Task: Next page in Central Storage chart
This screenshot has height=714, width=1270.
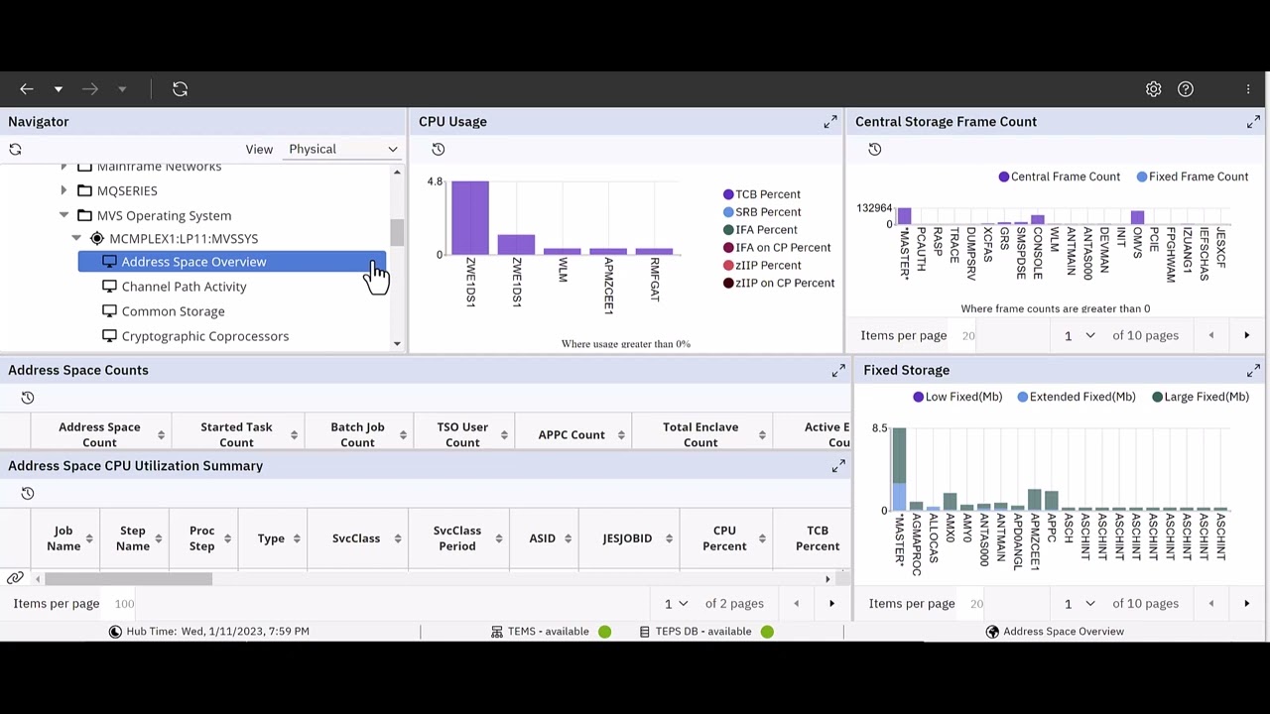Action: pyautogui.click(x=1247, y=335)
